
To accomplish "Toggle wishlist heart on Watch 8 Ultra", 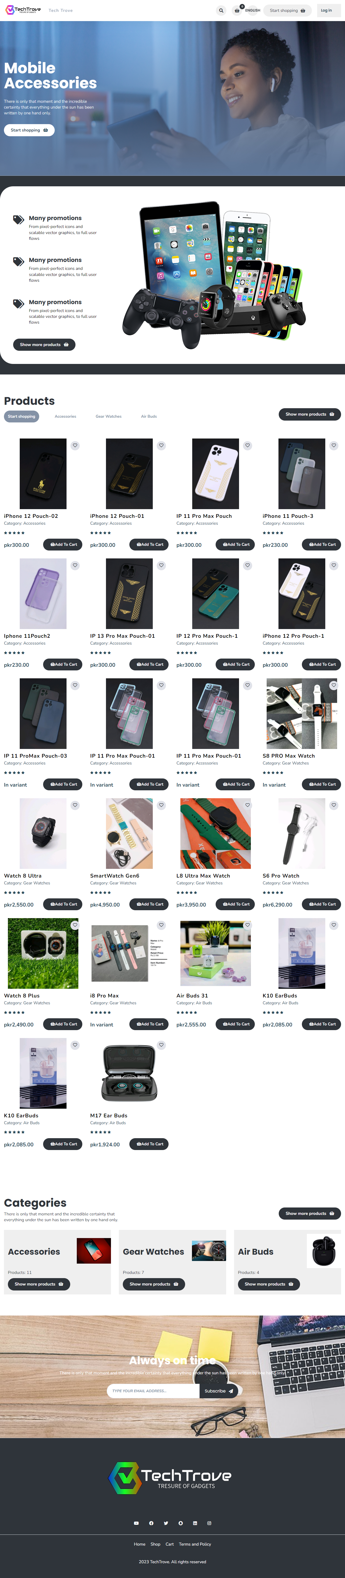I will click(x=75, y=805).
